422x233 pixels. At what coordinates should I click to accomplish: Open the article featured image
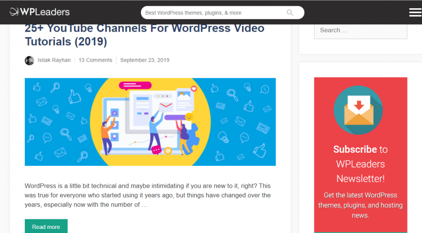[150, 122]
